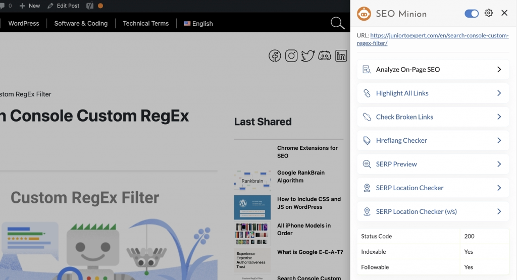This screenshot has width=517, height=280.
Task: Switch language via English menu
Action: (198, 23)
